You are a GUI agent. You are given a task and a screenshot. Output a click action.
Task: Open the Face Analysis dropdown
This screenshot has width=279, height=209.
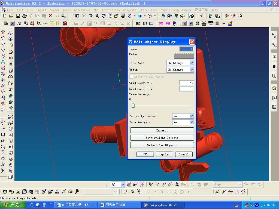pos(192,122)
